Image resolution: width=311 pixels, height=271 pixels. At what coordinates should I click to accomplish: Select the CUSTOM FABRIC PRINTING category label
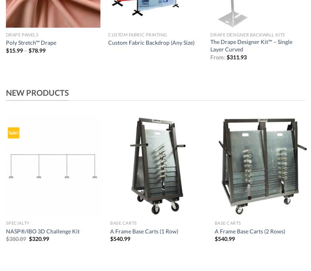(x=137, y=35)
